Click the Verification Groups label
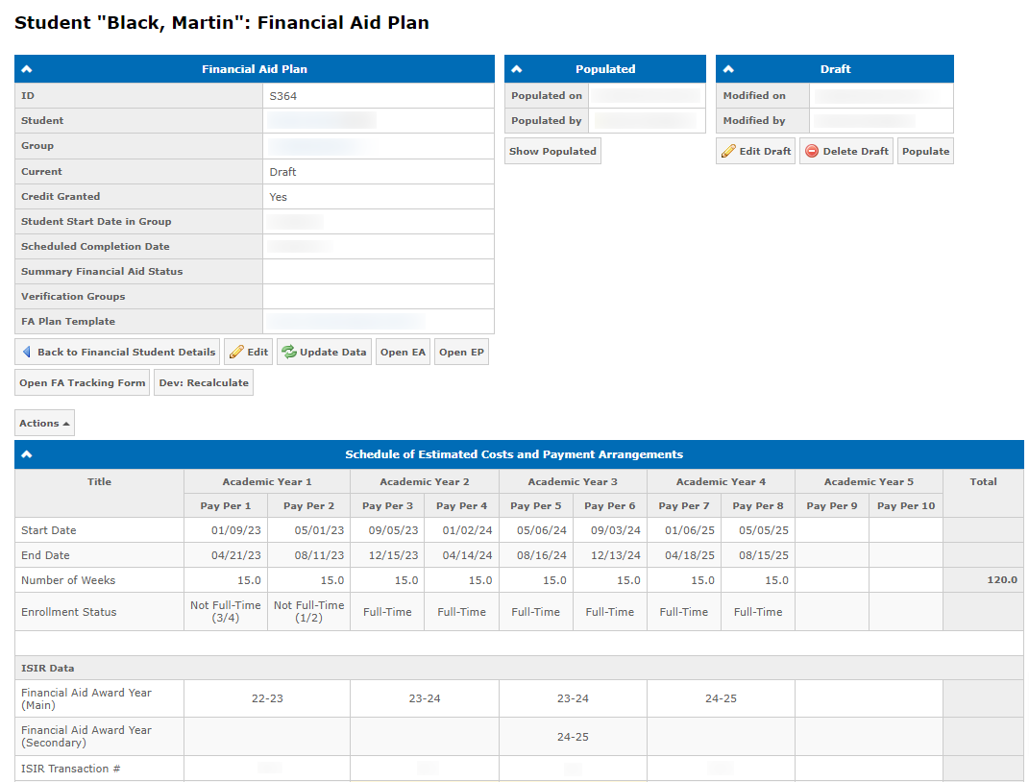This screenshot has width=1029, height=782. 73,297
